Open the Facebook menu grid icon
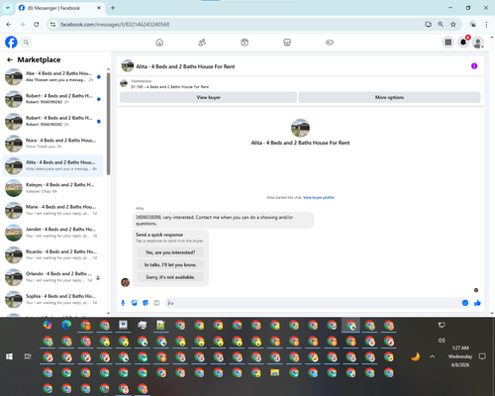The width and height of the screenshot is (495, 396). [448, 43]
